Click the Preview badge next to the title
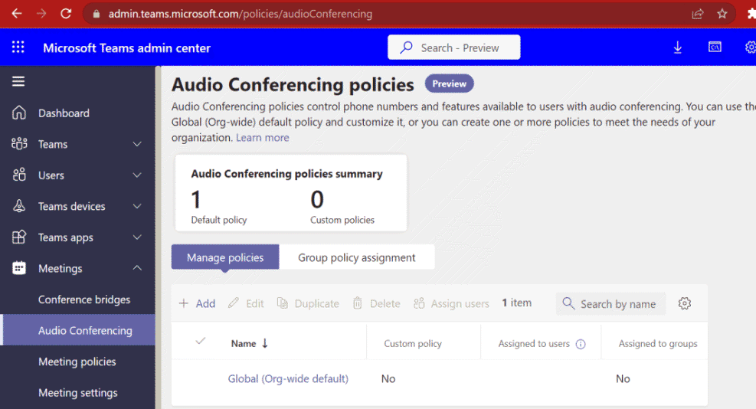The height and width of the screenshot is (409, 756). tap(449, 83)
